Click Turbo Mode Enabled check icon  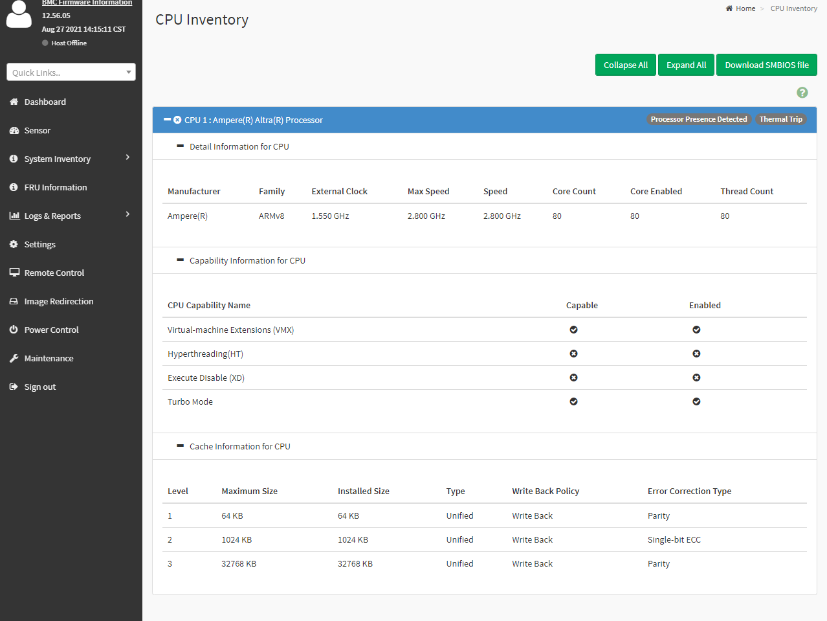[696, 401]
